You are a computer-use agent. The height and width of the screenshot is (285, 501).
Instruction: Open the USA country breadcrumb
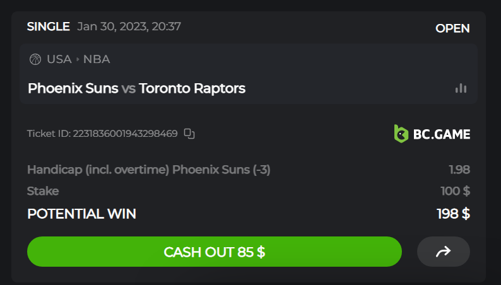click(x=59, y=59)
